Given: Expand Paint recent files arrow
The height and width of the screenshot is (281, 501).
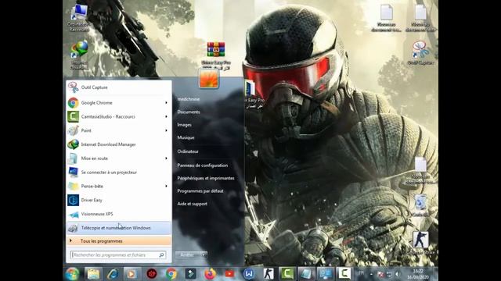Looking at the screenshot, I should [x=166, y=130].
